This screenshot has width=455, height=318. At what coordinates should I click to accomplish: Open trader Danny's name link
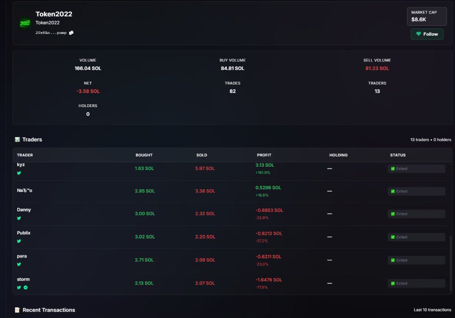tap(24, 210)
